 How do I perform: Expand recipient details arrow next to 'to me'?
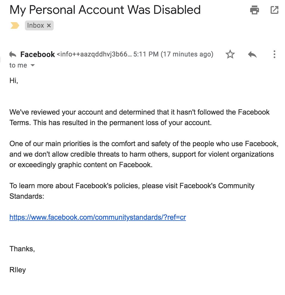pyautogui.click(x=33, y=66)
